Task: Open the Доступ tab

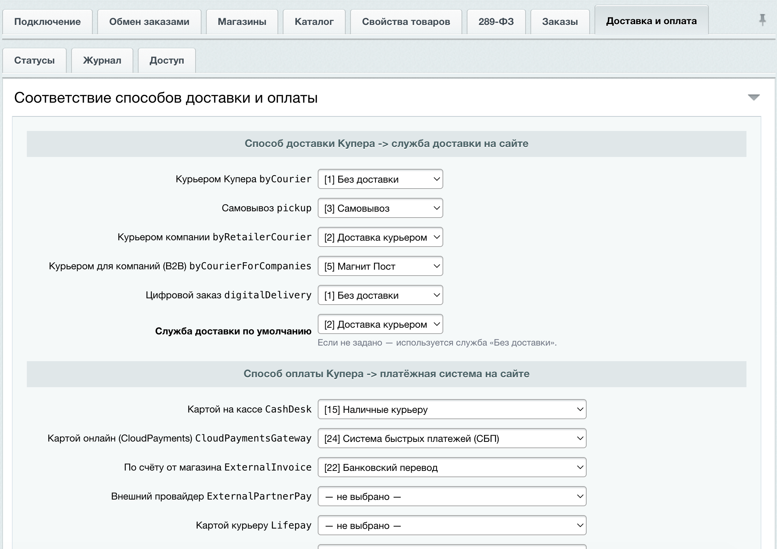Action: 167,60
